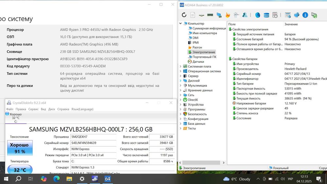Expand the DirectX tree node

click(181, 100)
